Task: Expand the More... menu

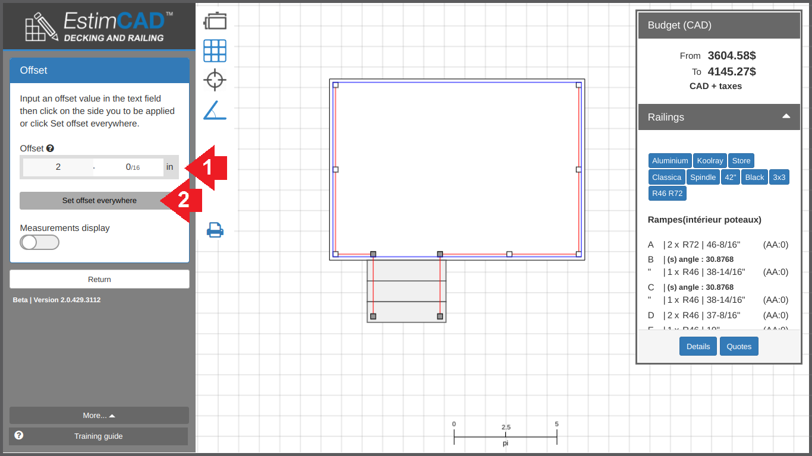Action: pyautogui.click(x=99, y=416)
